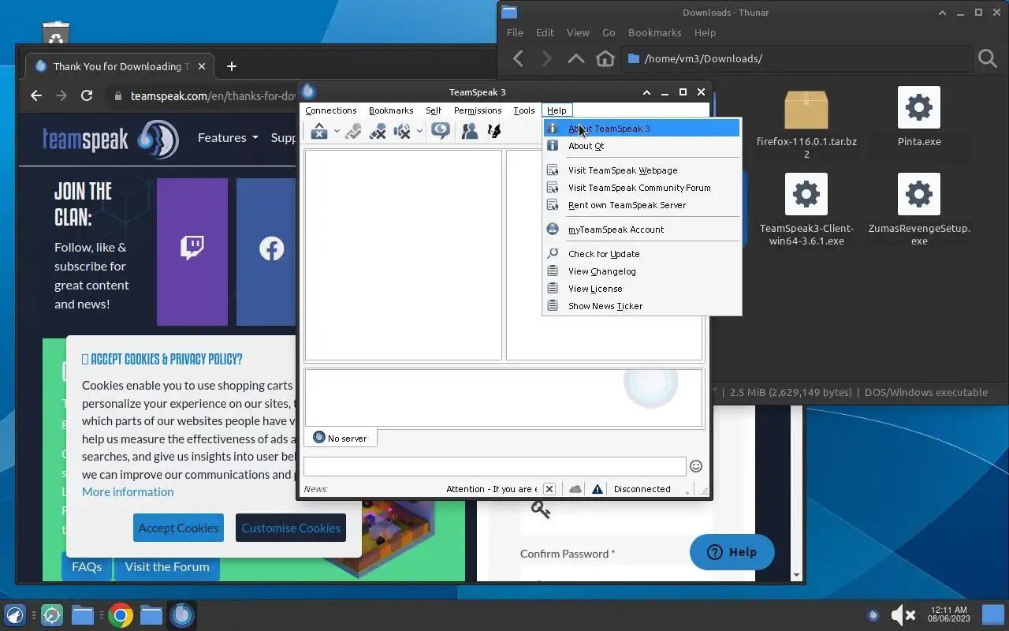Image resolution: width=1009 pixels, height=631 pixels.
Task: Click the Set Away status icon in TeamSpeak toolbar
Action: click(318, 132)
